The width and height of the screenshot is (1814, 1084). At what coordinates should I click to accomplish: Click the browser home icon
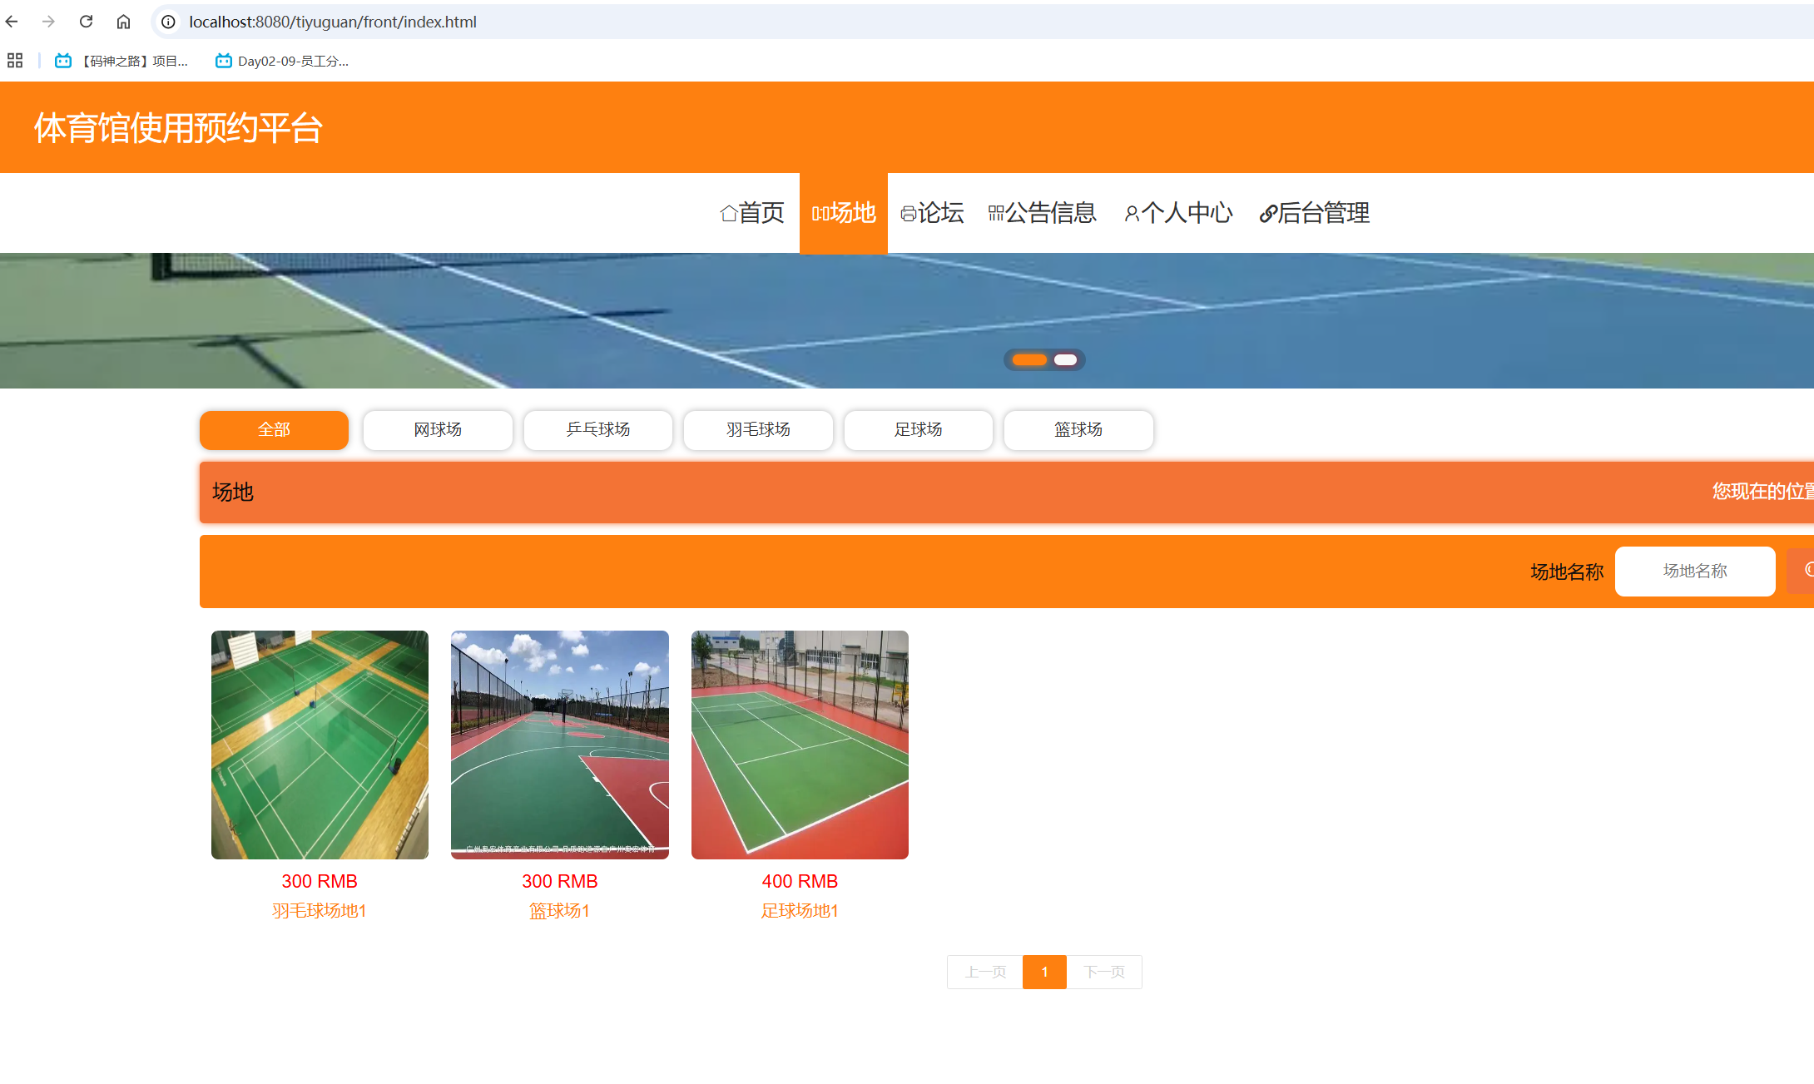tap(123, 22)
